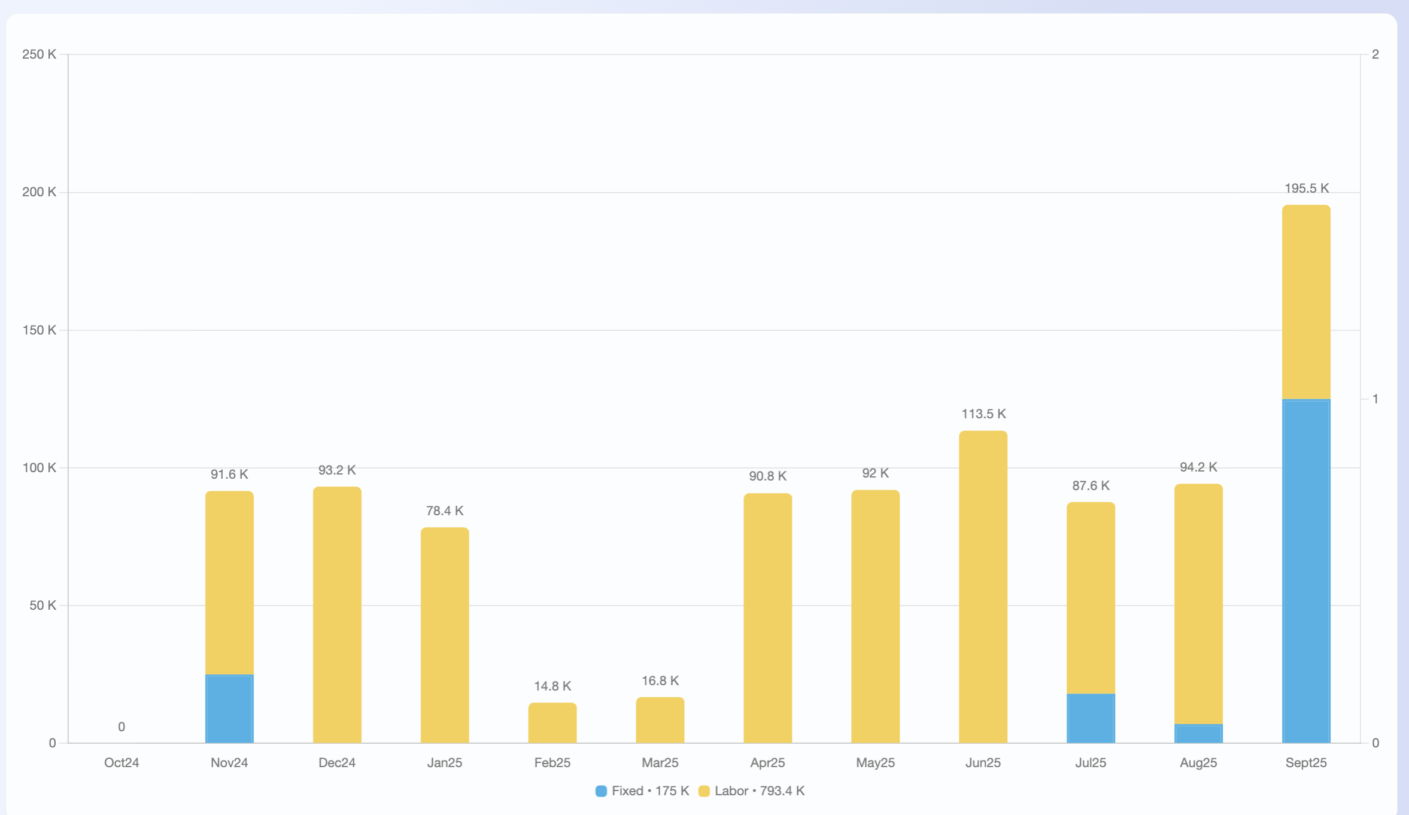Click the small Feb25 bar
Screen dimensions: 1409x815
click(552, 723)
